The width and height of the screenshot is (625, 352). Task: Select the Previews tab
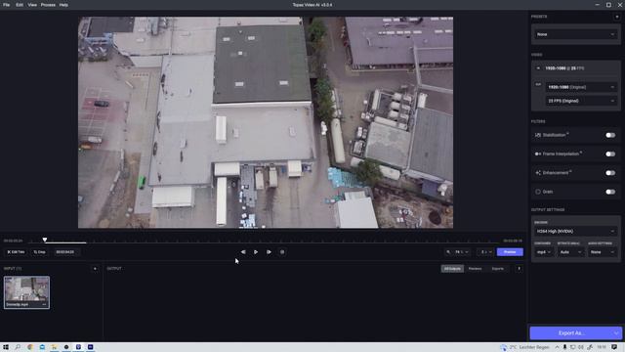tap(476, 269)
